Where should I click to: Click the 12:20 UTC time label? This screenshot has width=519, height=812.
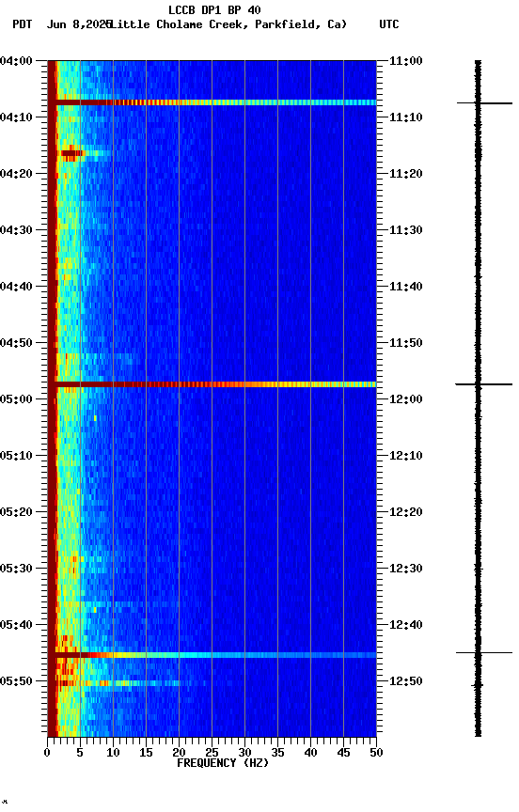406,512
